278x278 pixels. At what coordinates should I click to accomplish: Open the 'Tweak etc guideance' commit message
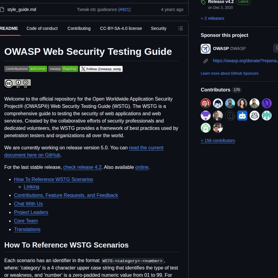point(97,9)
